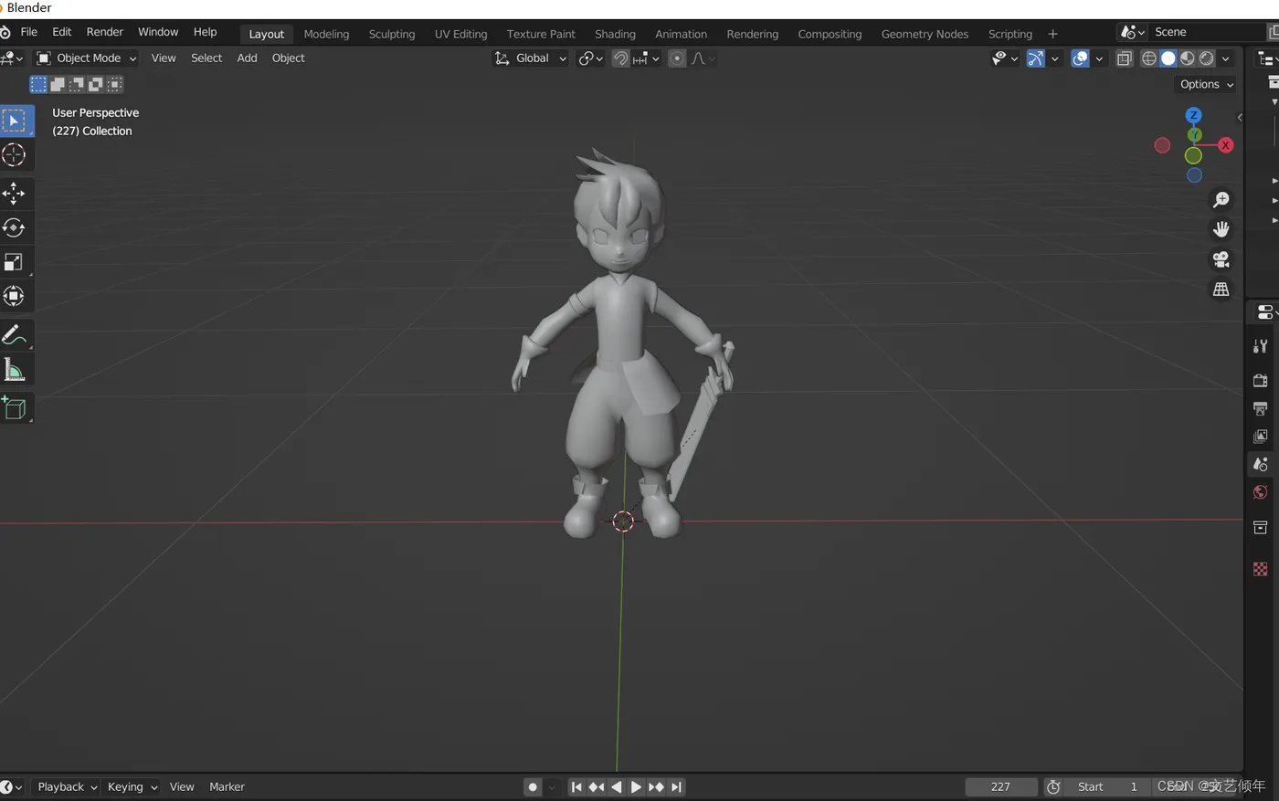Image resolution: width=1279 pixels, height=801 pixels.
Task: Open the viewport Select menu
Action: [206, 58]
